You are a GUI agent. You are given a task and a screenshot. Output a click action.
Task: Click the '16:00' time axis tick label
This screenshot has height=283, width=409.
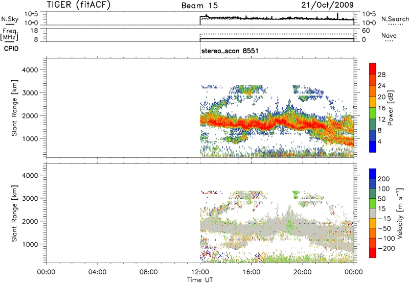251,272
